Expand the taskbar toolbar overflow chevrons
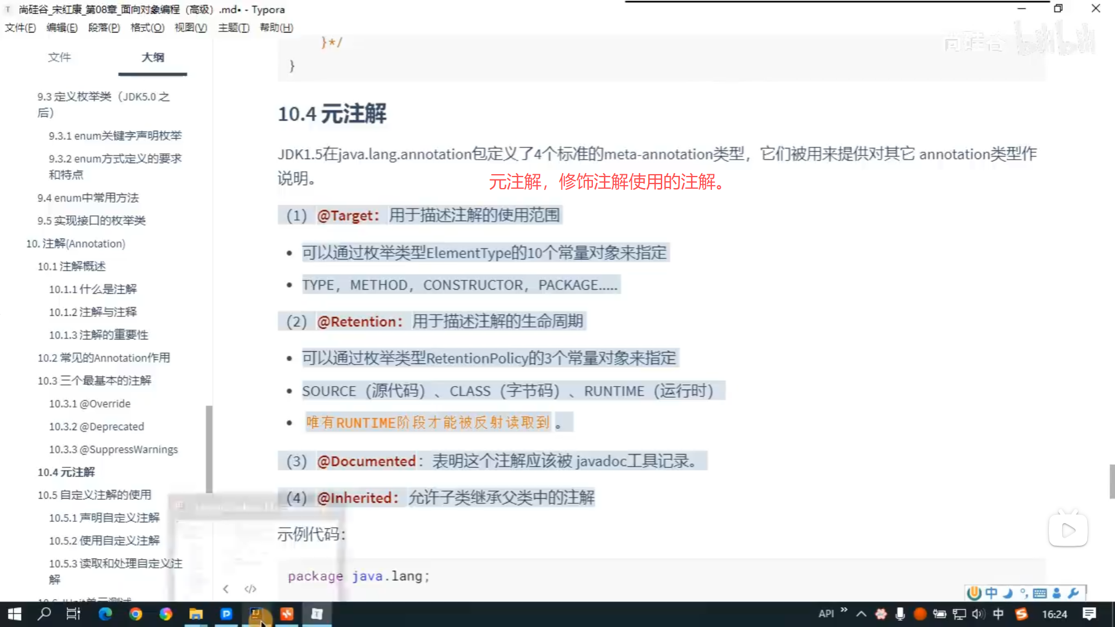The height and width of the screenshot is (627, 1115). click(844, 610)
